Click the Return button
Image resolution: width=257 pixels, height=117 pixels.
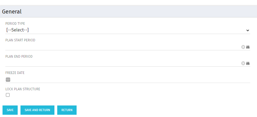coord(67,110)
